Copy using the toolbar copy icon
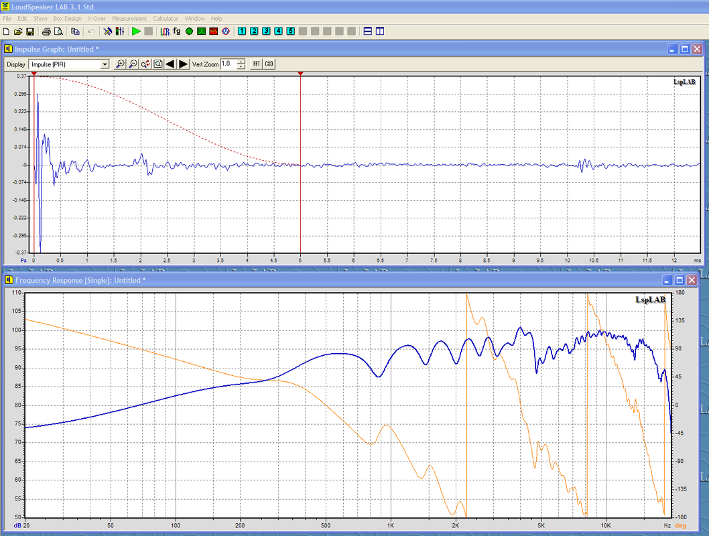Viewport: 709px width, 536px height. click(x=75, y=31)
